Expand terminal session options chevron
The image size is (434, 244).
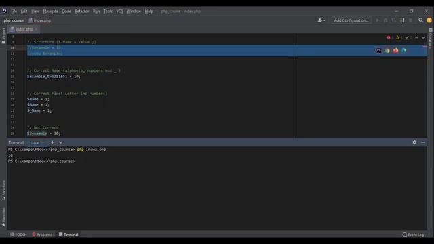(x=60, y=142)
